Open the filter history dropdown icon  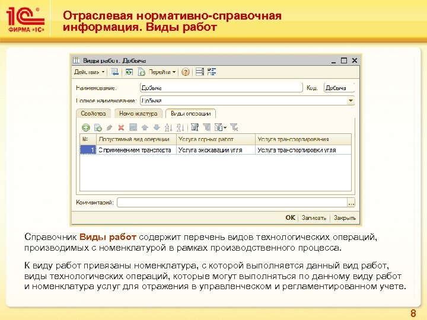point(220,127)
